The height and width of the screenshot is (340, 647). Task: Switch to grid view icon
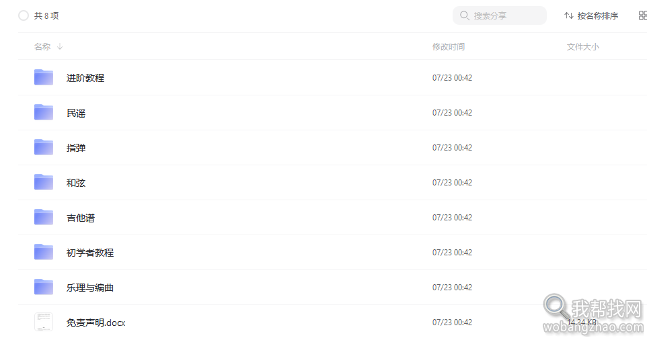(x=642, y=15)
